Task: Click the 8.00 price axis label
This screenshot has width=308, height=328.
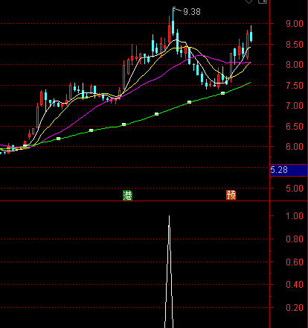Action: (295, 65)
